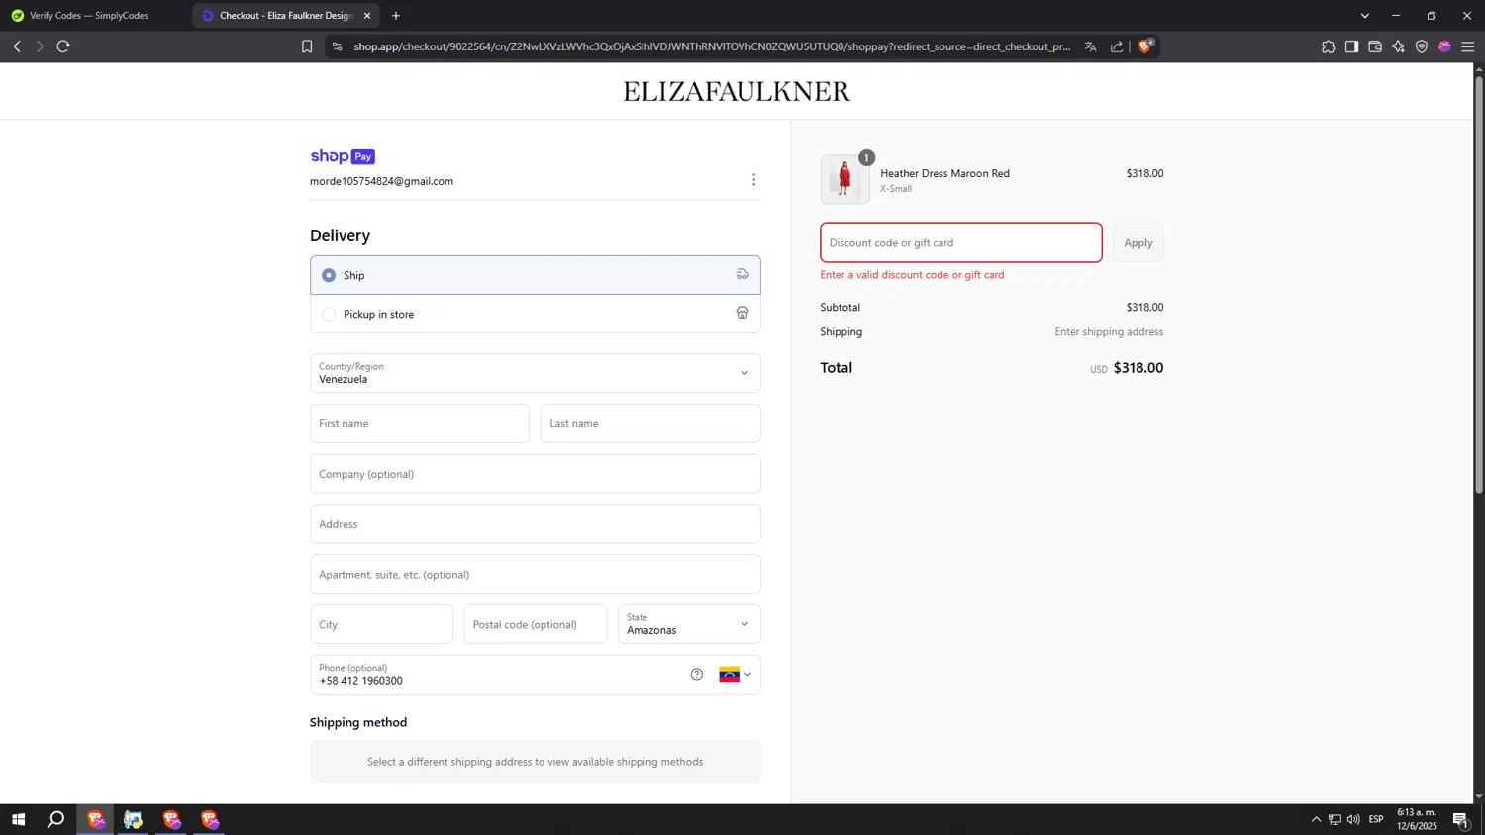The width and height of the screenshot is (1485, 835).
Task: Open site settings icon left of URL
Action: (x=337, y=46)
